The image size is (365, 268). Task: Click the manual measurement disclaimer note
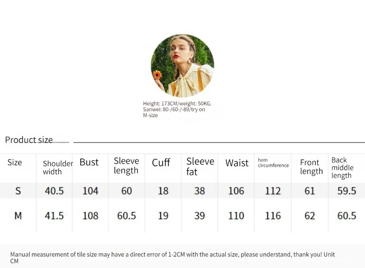(x=172, y=257)
